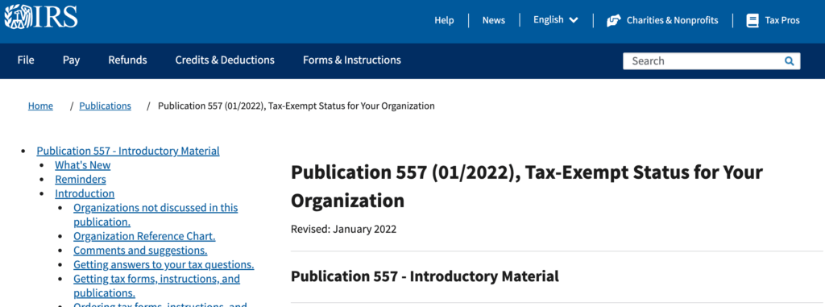
Task: Open Charities & Nonprofits page
Action: click(x=672, y=20)
